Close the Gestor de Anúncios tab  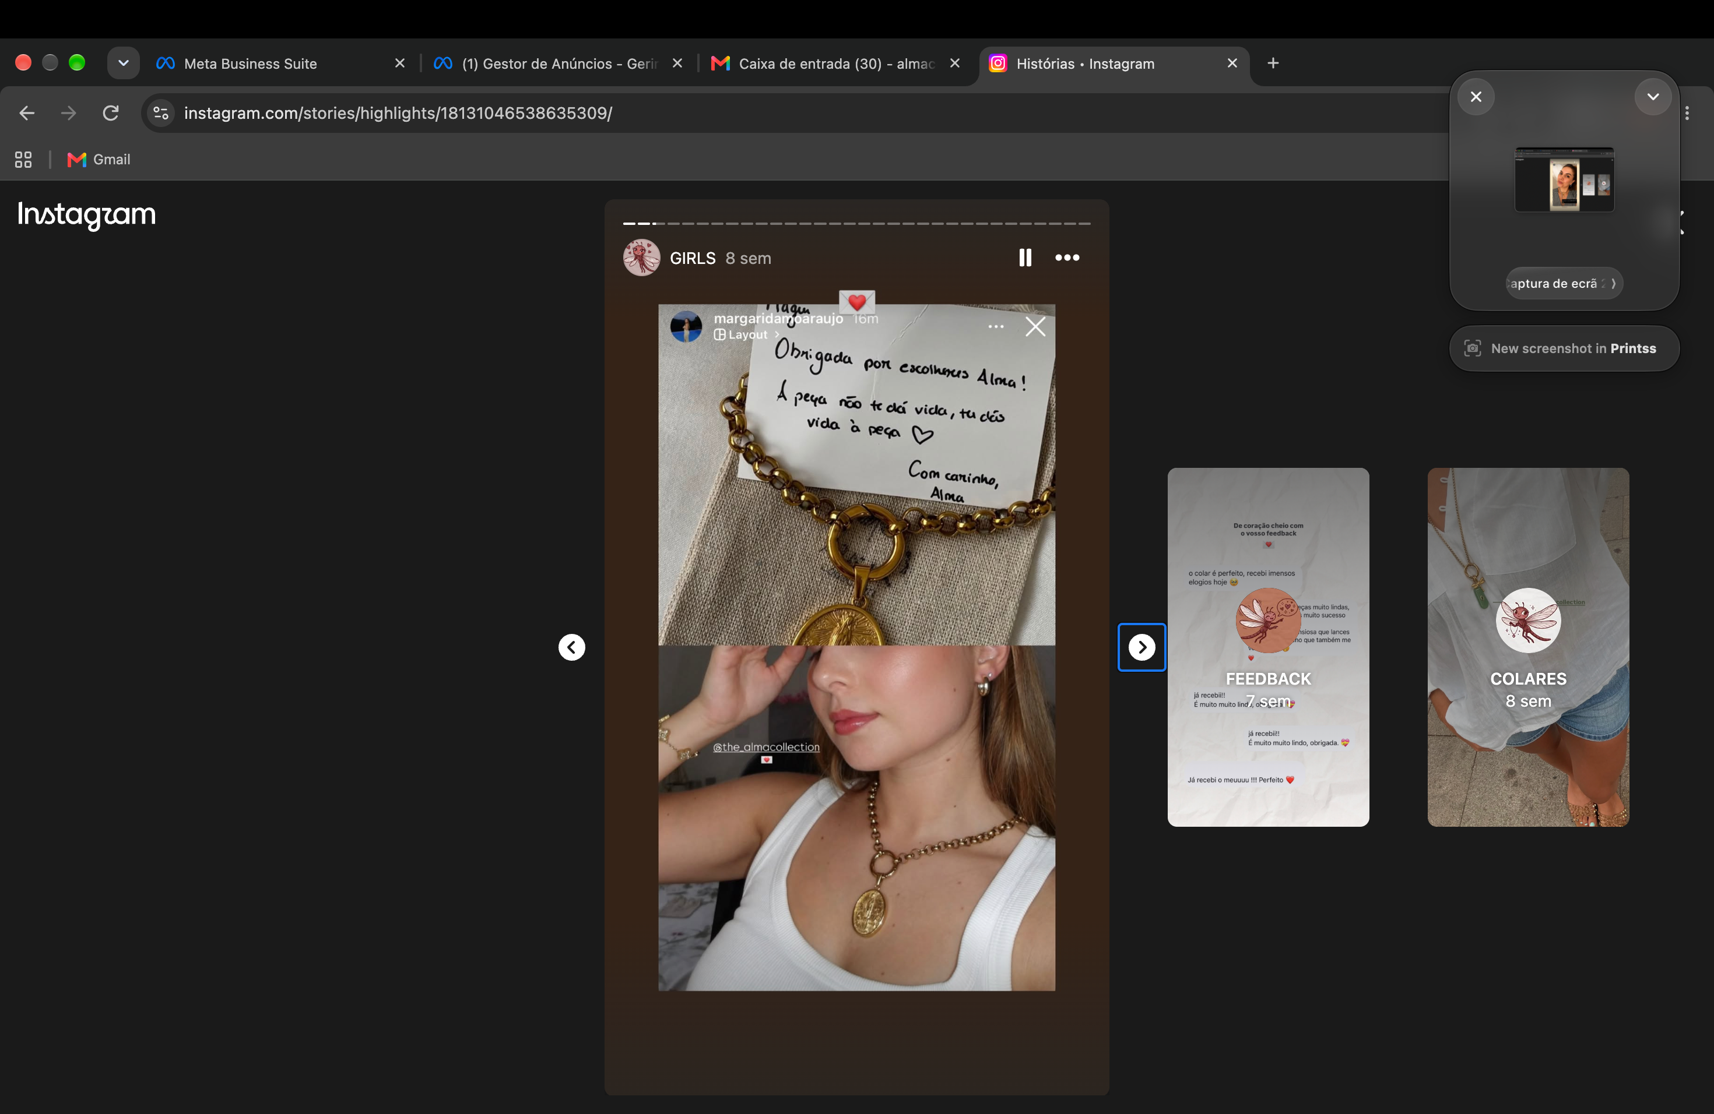677,64
